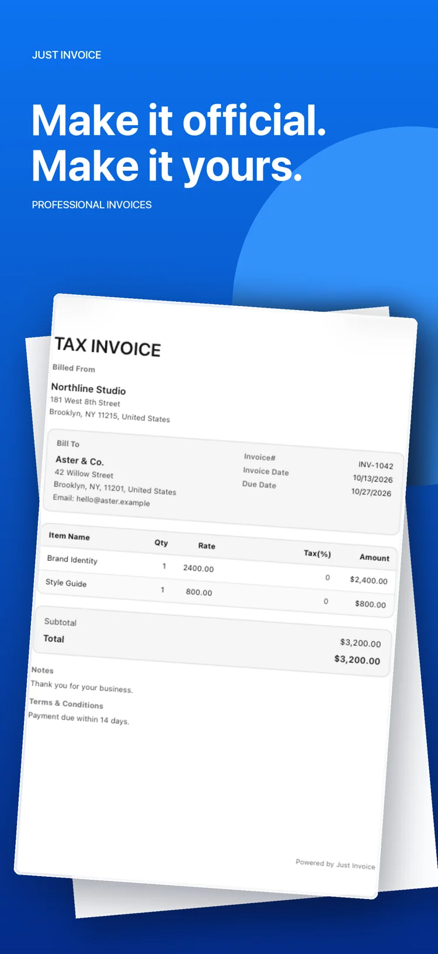Click the '42 Willow Street' address line
Viewport: 438px width, 954px height.
pyautogui.click(x=84, y=474)
